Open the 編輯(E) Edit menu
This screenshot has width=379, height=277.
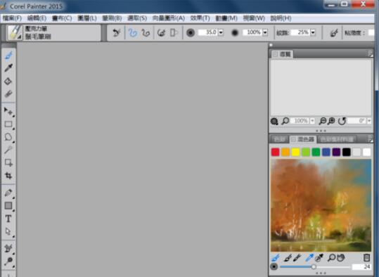pos(37,18)
